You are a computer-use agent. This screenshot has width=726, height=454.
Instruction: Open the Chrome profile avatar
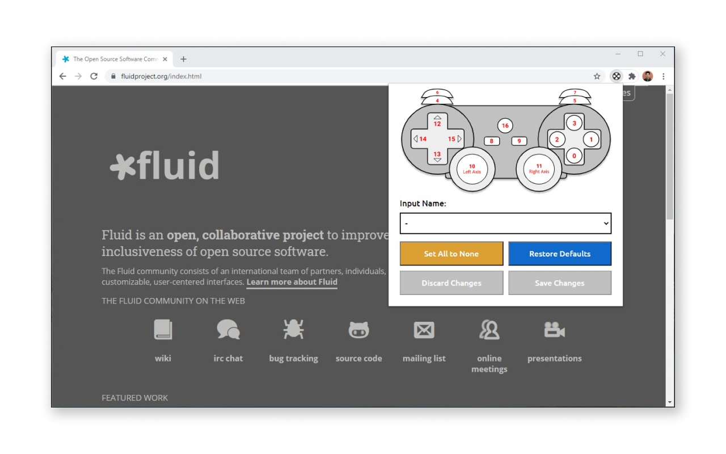point(648,76)
